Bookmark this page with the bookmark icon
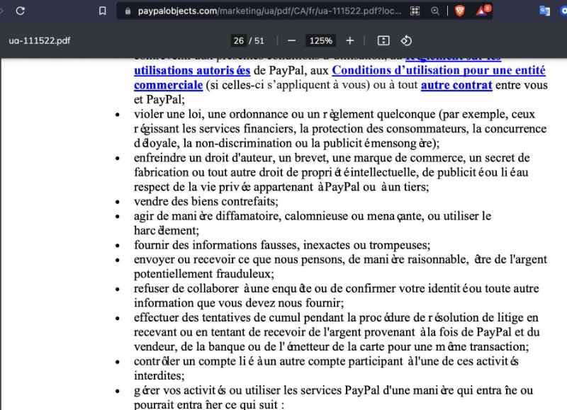This screenshot has height=410, width=567. (102, 11)
